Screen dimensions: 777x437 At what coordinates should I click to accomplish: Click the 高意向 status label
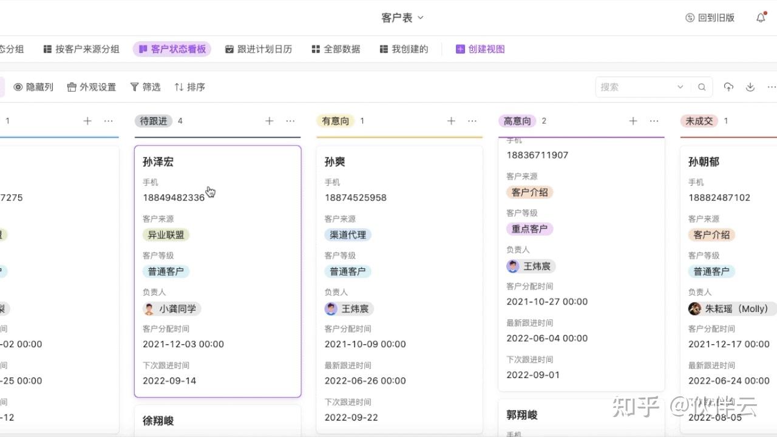tap(517, 121)
